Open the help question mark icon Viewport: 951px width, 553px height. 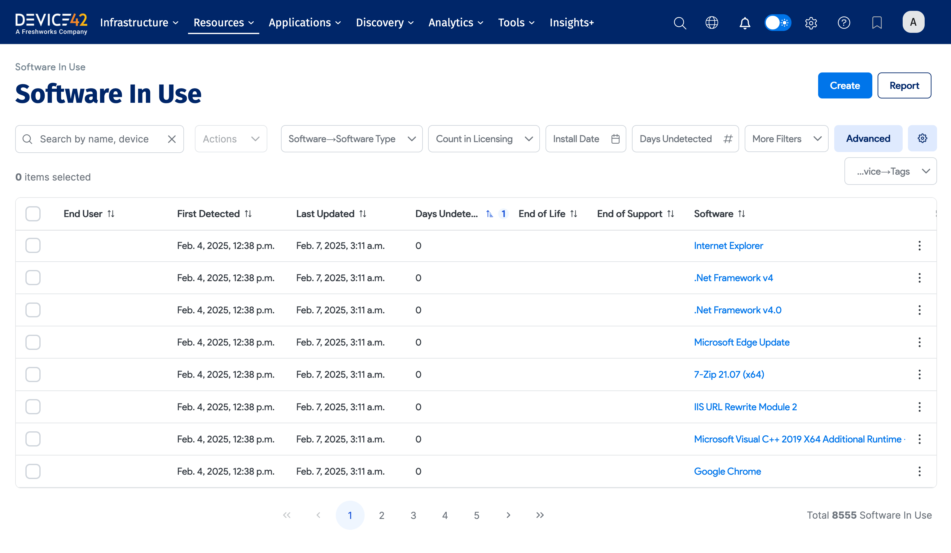[844, 23]
